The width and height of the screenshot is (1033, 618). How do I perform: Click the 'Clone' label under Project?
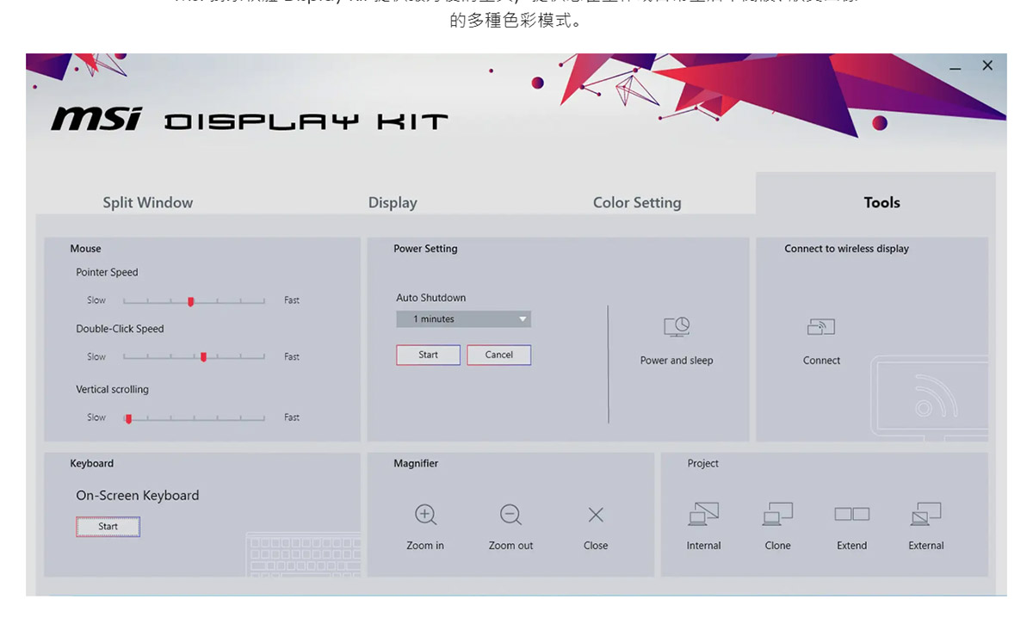pyautogui.click(x=777, y=546)
